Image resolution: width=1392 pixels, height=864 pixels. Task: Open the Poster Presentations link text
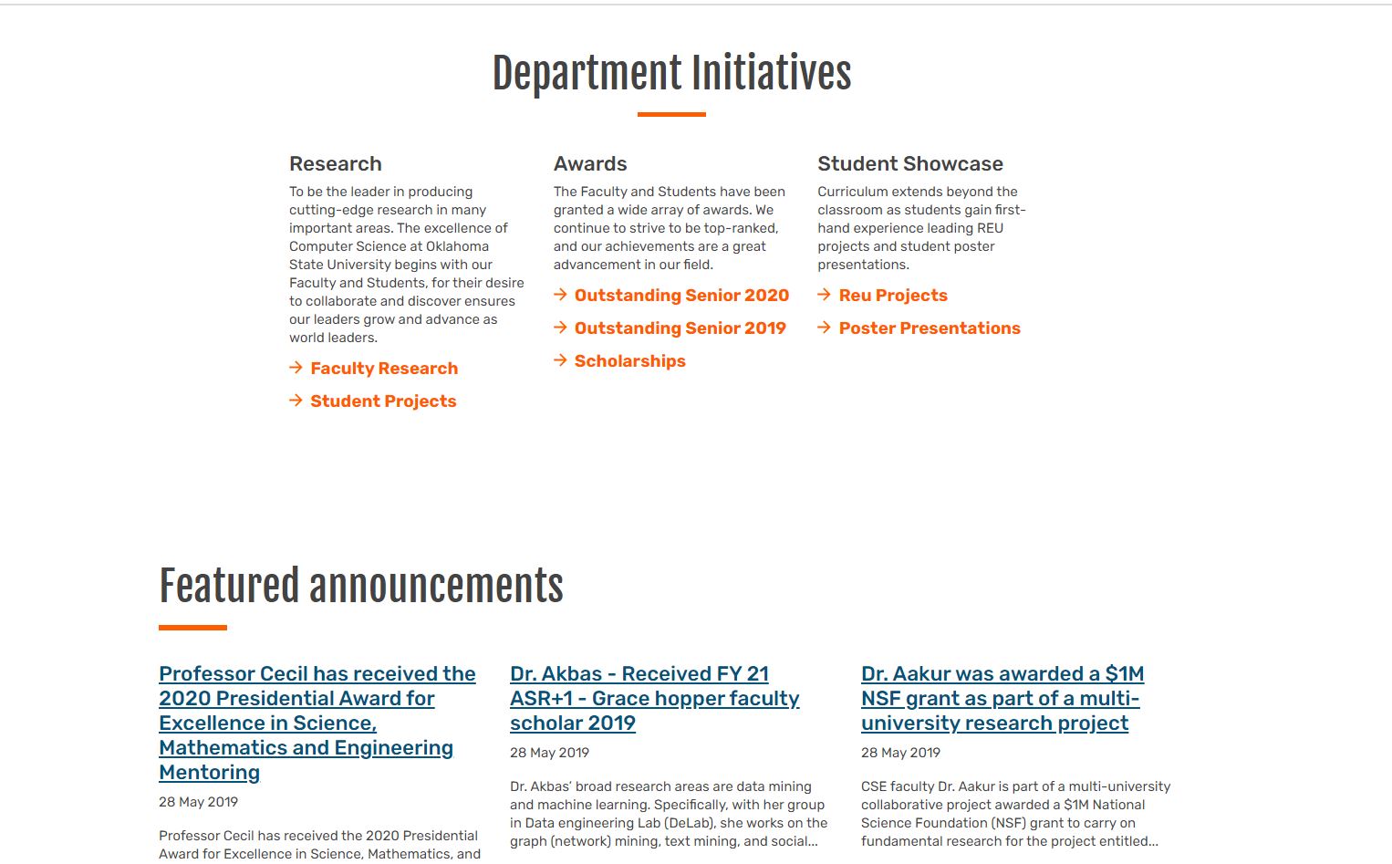pos(930,328)
